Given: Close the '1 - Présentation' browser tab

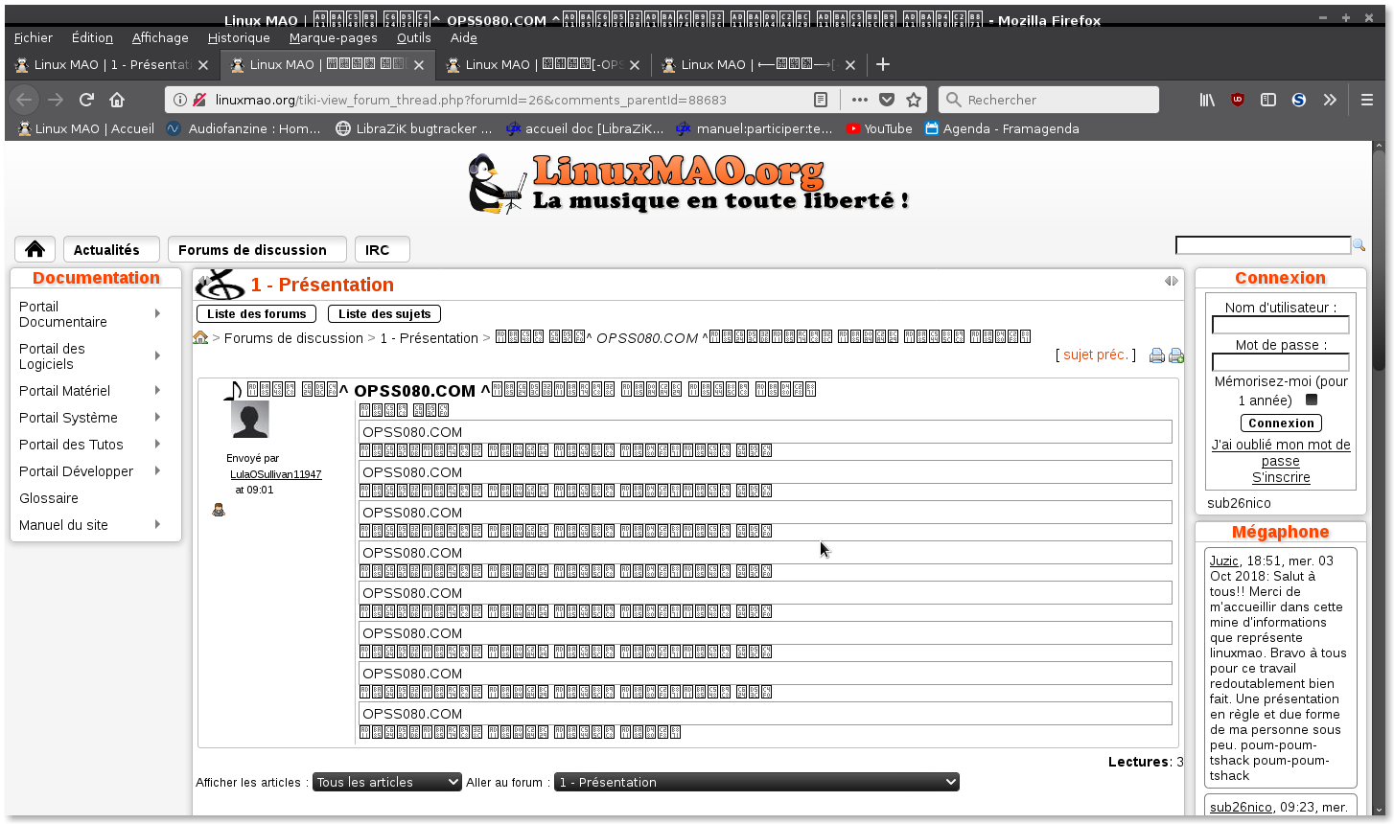Looking at the screenshot, I should point(202,65).
